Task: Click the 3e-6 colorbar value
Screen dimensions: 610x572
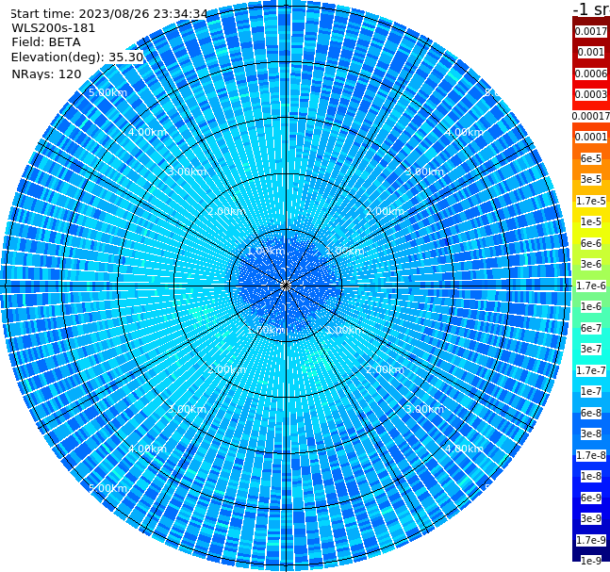Action: 591,264
